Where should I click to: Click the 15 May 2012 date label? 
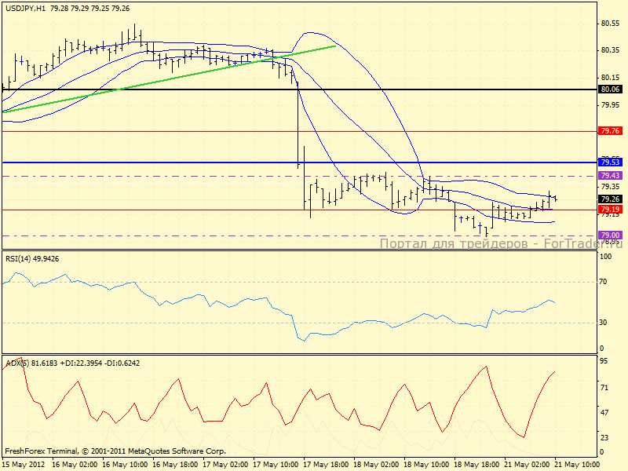click(24, 464)
